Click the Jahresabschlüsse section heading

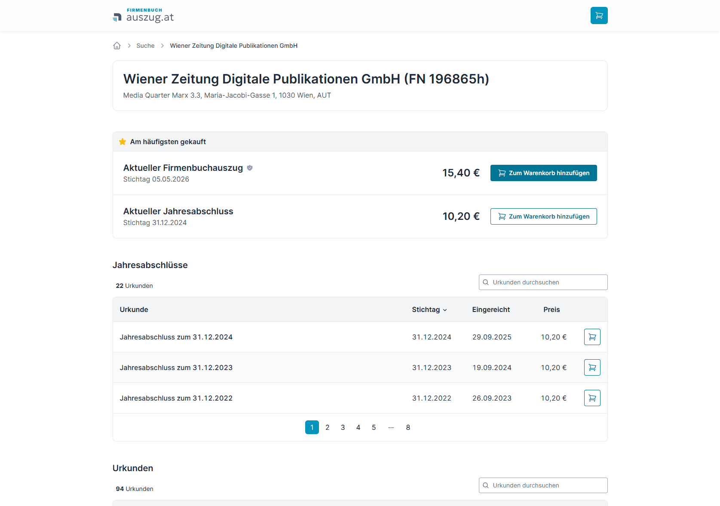click(x=150, y=265)
